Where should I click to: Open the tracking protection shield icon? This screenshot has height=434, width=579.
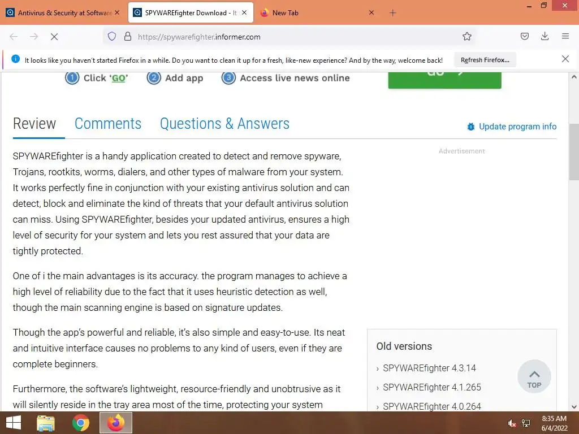coord(112,36)
